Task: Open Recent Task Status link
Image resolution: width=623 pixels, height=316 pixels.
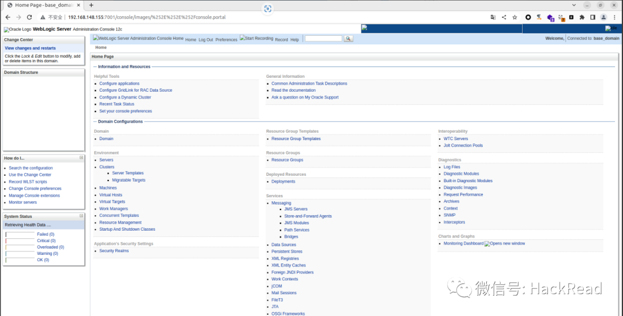Action: (117, 104)
